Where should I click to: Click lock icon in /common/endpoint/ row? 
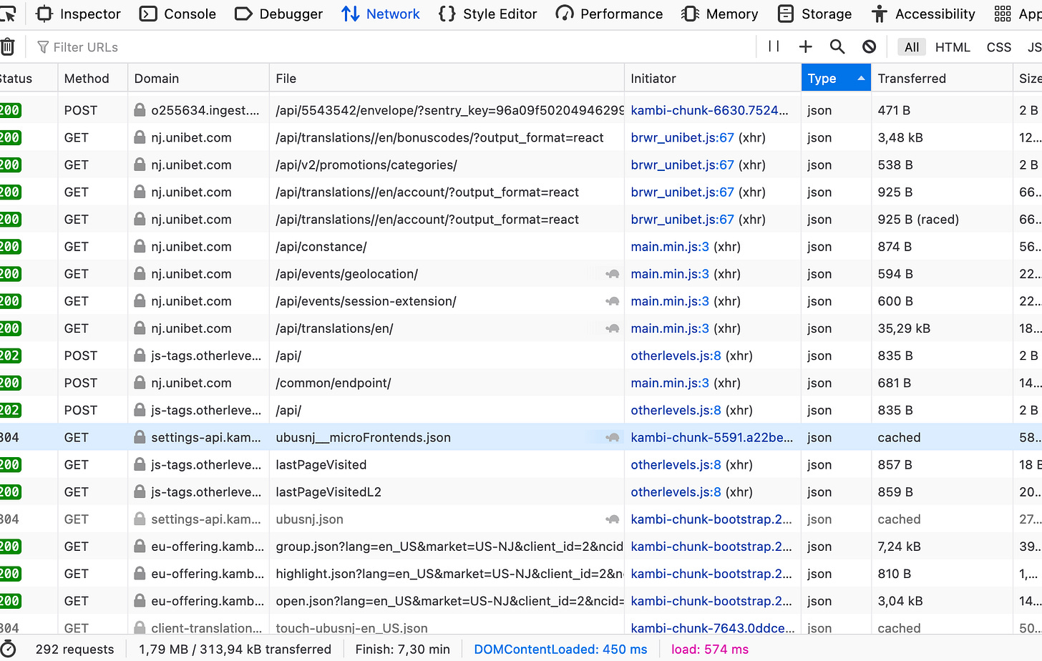pyautogui.click(x=140, y=383)
